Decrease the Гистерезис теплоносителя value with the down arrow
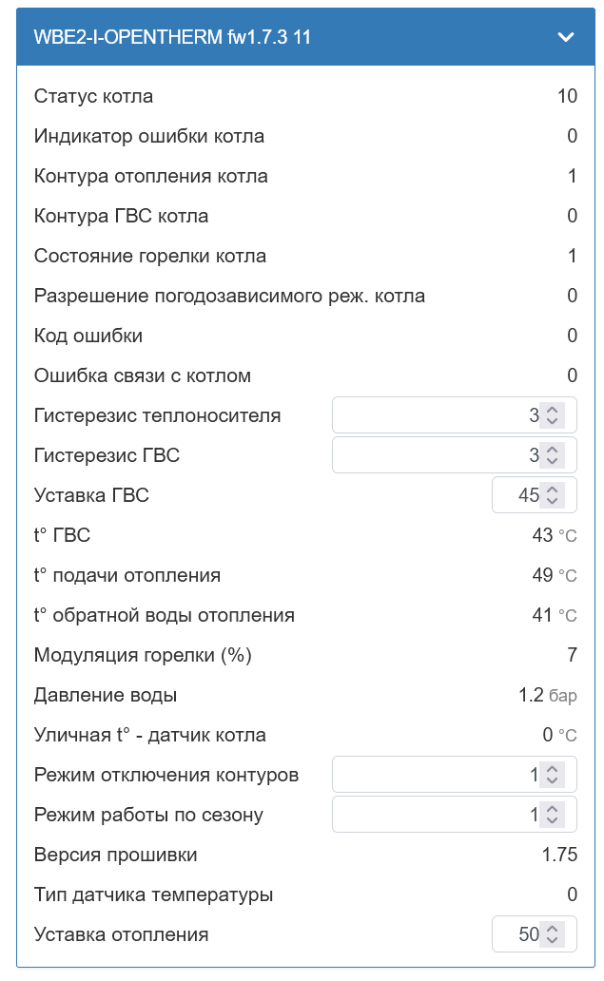This screenshot has height=981, width=604. [x=553, y=421]
